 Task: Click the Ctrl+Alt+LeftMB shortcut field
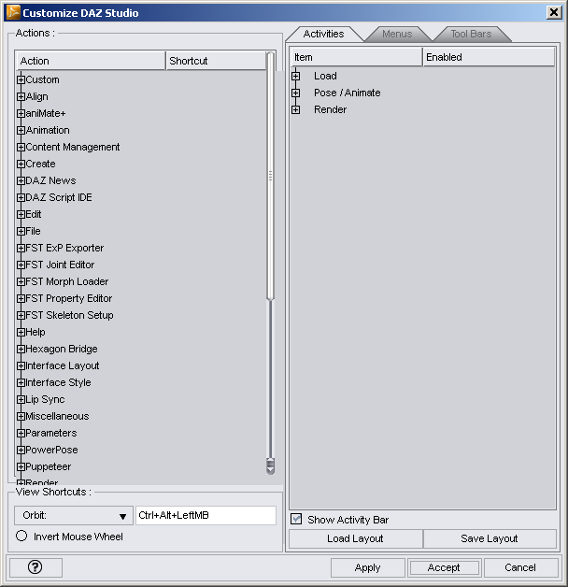click(206, 516)
